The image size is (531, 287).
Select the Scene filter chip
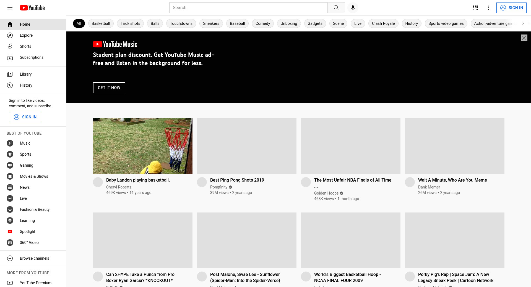(x=338, y=23)
